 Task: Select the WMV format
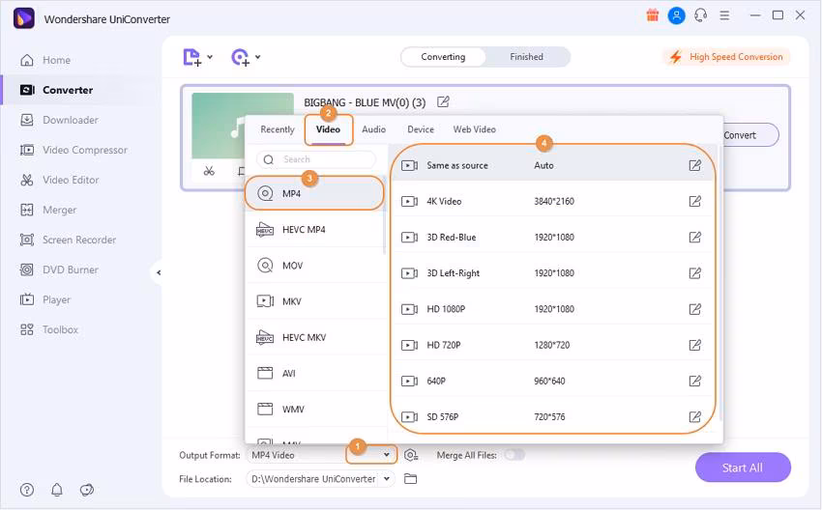coord(314,410)
